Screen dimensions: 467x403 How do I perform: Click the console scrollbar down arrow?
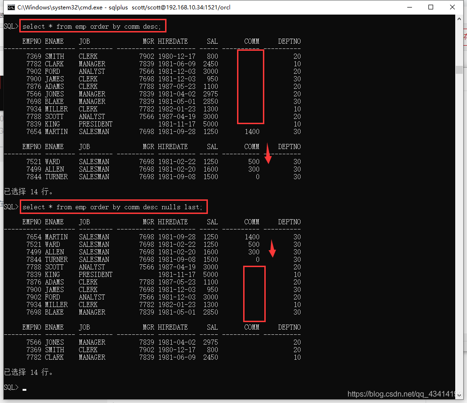click(x=459, y=395)
